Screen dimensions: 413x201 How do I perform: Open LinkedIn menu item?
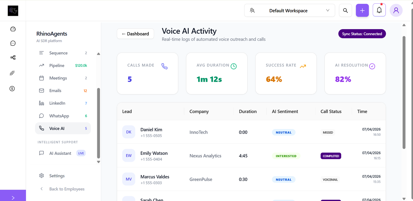63,103
